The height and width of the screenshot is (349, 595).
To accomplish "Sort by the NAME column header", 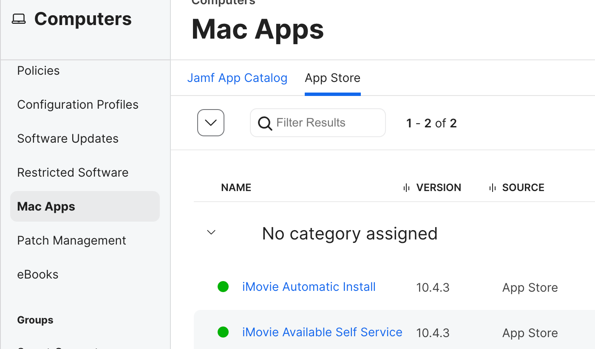I will pyautogui.click(x=236, y=188).
